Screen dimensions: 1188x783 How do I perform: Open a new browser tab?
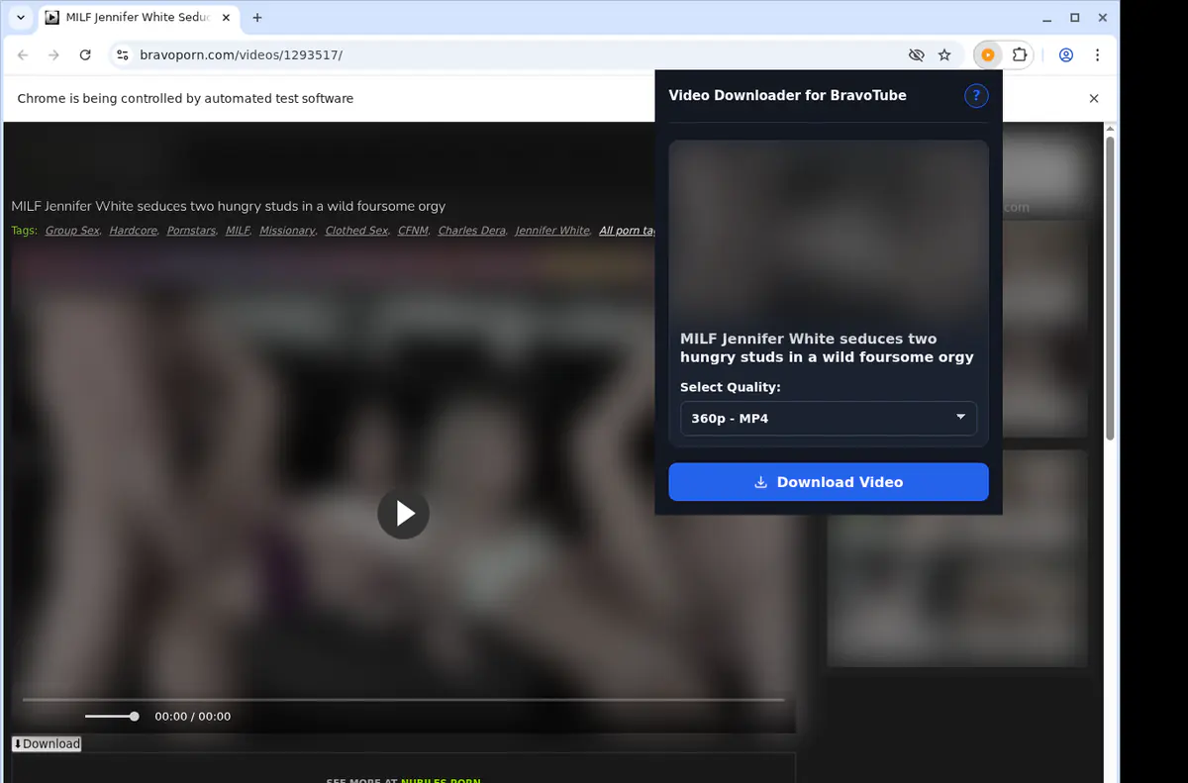[x=257, y=18]
